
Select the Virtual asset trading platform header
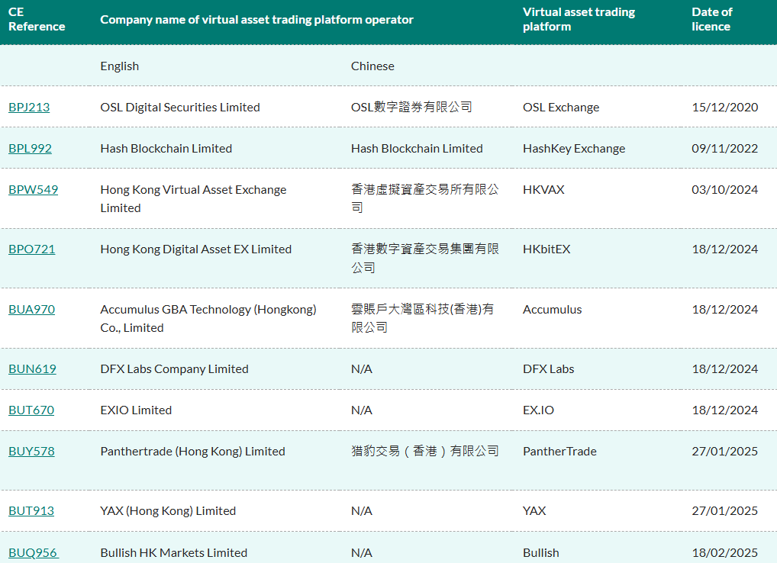coord(579,19)
